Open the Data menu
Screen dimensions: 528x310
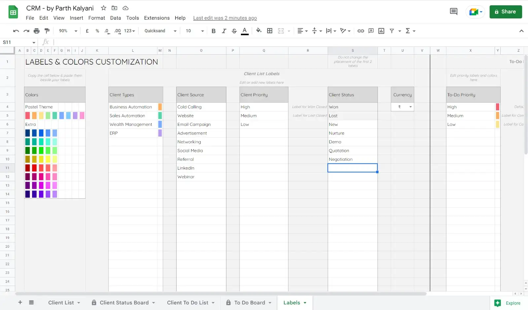[x=115, y=18]
